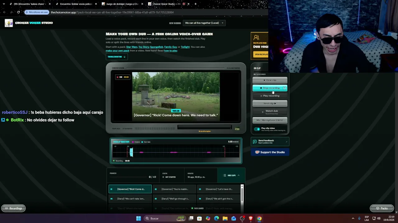Image resolution: width=398 pixels, height=223 pixels.
Task: Open Microsoft Edge from the taskbar
Action: click(216, 218)
